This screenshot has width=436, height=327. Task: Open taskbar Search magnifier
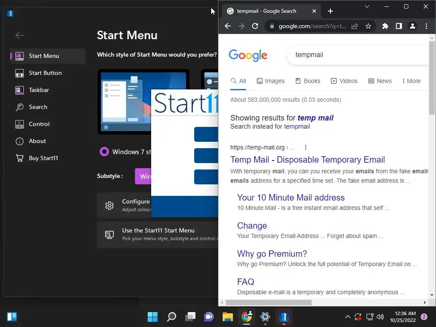click(x=171, y=317)
